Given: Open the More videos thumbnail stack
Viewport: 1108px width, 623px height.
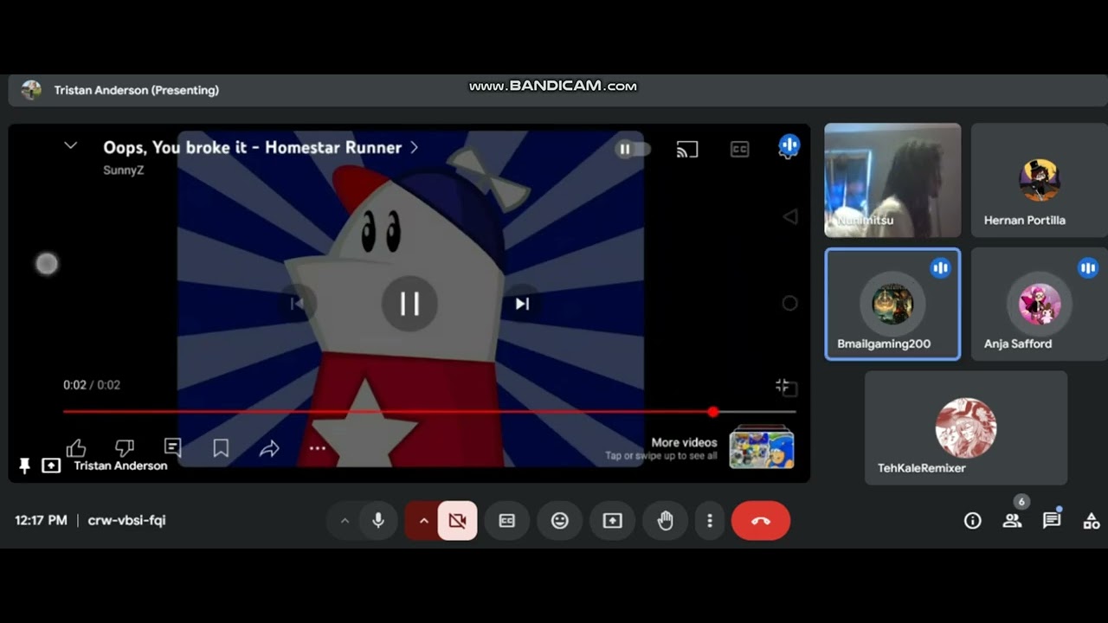Looking at the screenshot, I should pyautogui.click(x=761, y=446).
